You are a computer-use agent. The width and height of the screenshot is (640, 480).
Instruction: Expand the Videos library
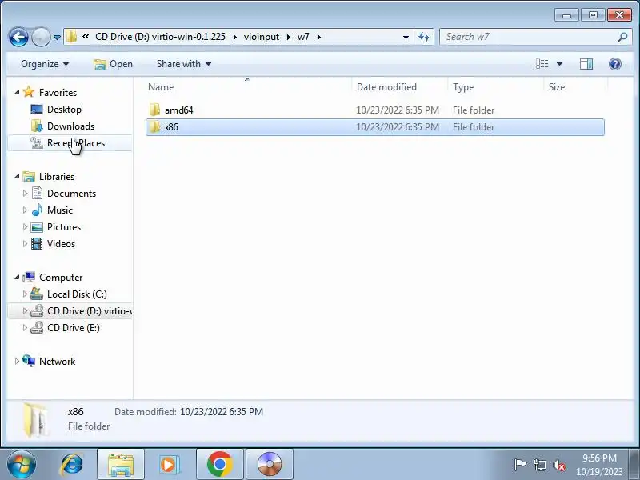[25, 244]
